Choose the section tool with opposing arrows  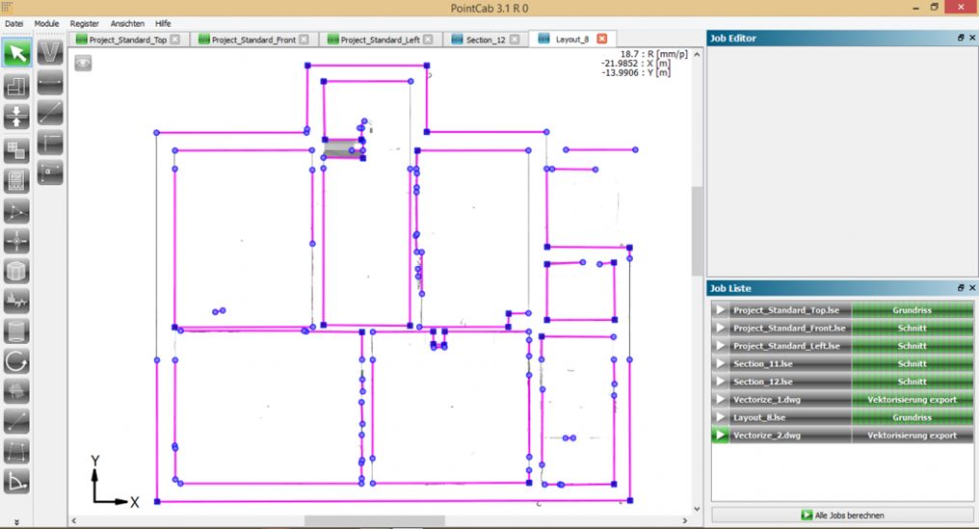click(x=16, y=117)
